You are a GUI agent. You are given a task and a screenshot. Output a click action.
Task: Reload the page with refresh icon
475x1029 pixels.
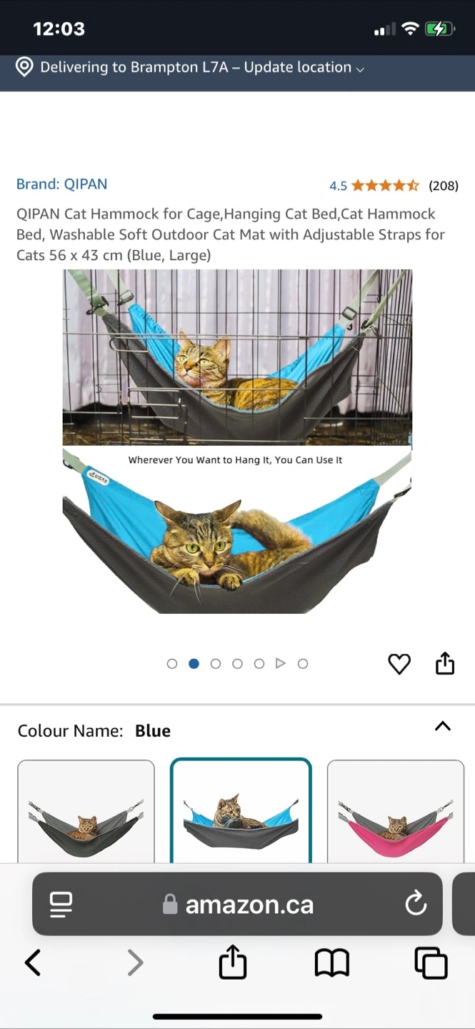[416, 905]
